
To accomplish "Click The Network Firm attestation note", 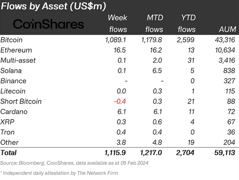I will pos(60,173).
